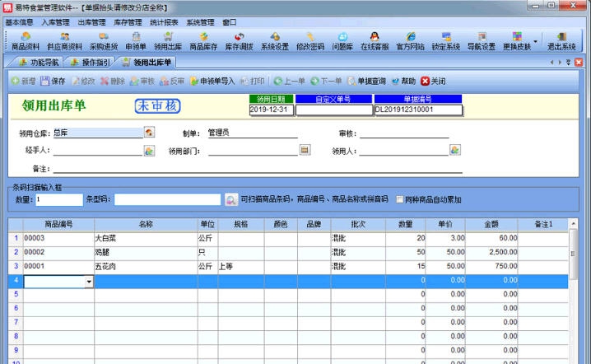Click the 采购进货 toolbar icon
This screenshot has height=364, width=591.
click(103, 41)
